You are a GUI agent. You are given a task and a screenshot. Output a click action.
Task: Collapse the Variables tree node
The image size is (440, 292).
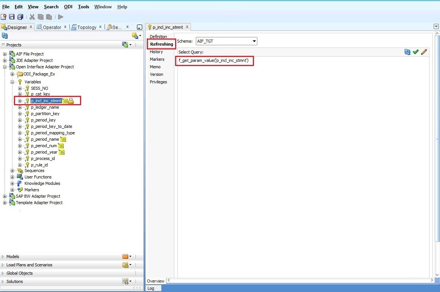point(12,81)
